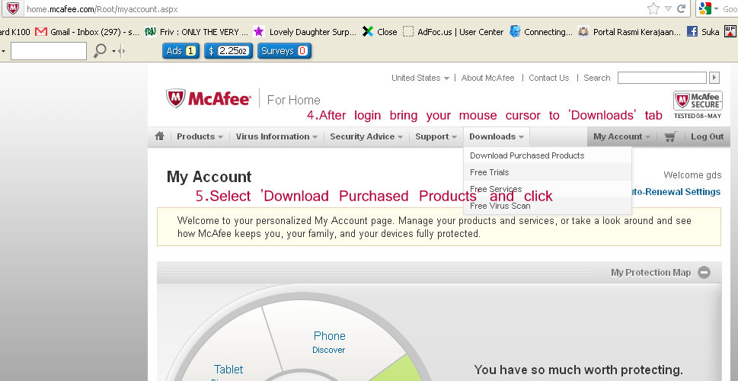Bookmark this page with the star icon
The image size is (738, 381).
(x=653, y=8)
